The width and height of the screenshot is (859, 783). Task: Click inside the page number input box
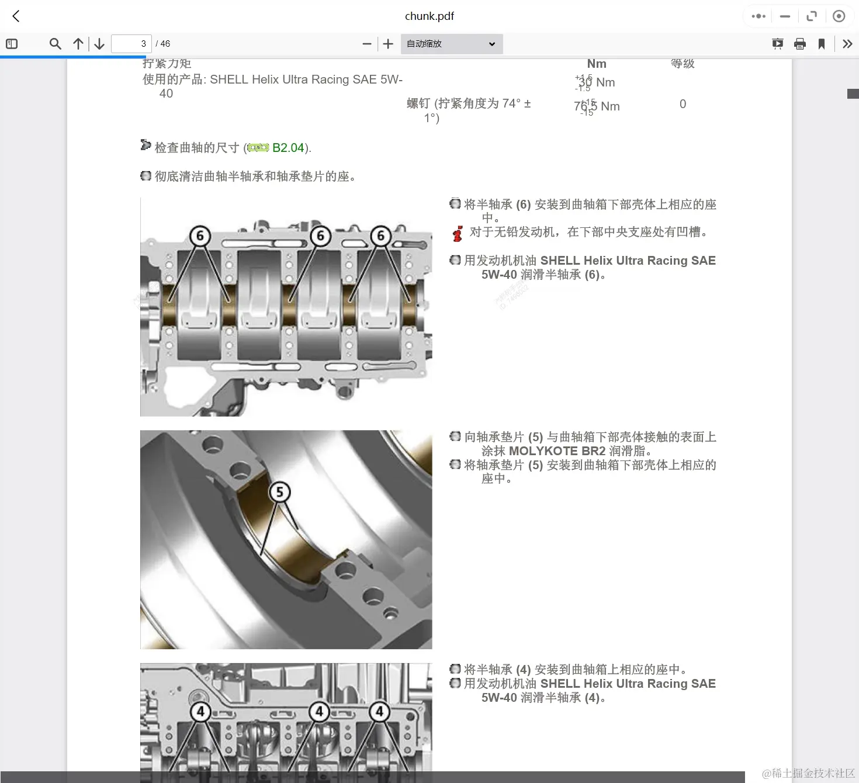130,43
